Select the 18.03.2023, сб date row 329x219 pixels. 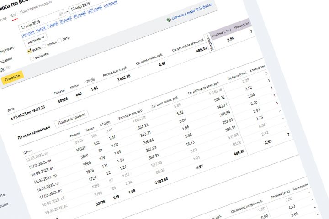pyautogui.click(x=53, y=202)
